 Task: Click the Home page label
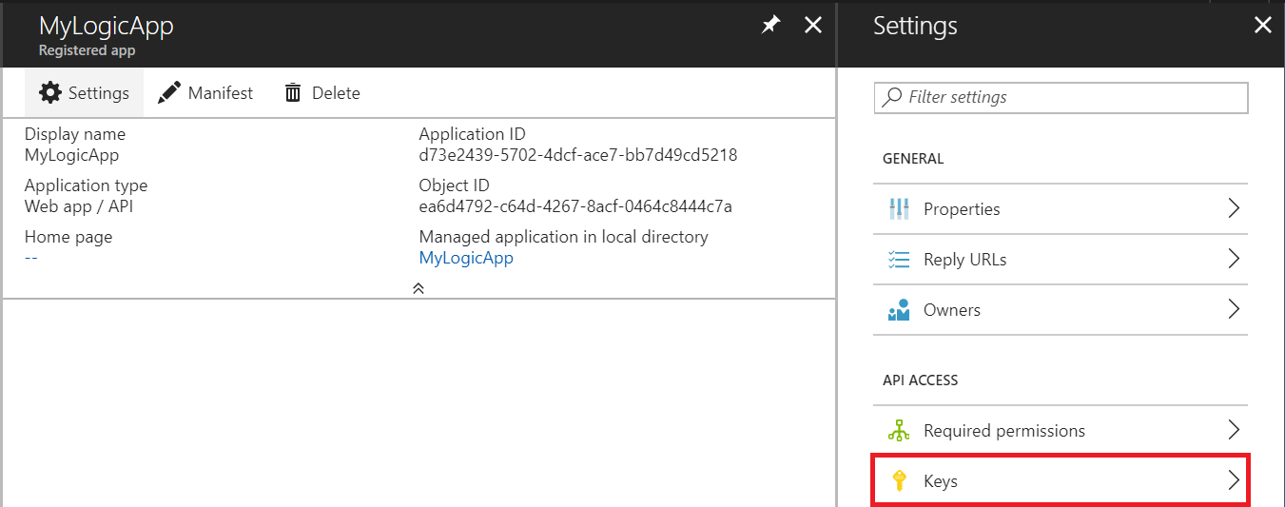pyautogui.click(x=68, y=237)
